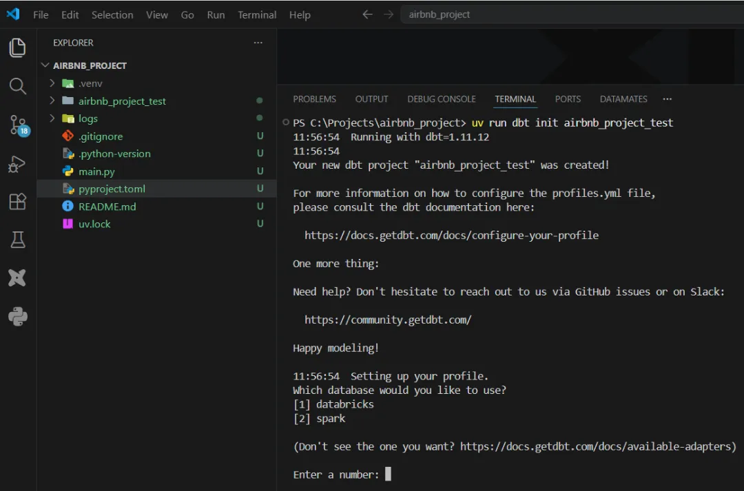744x491 pixels.
Task: Go forward with the right arrow
Action: click(389, 14)
